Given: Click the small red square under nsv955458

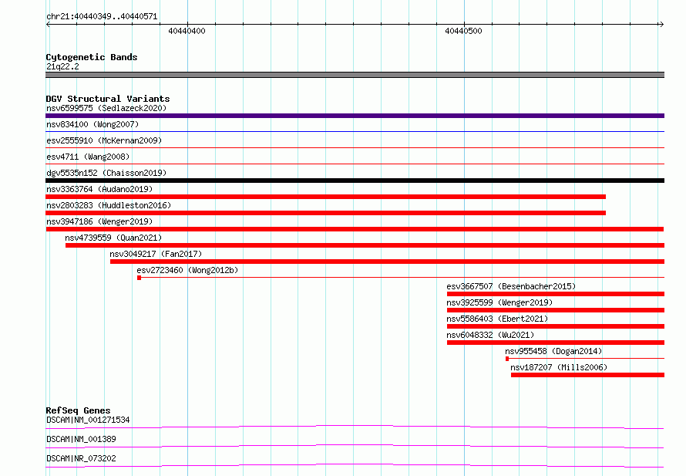Looking at the screenshot, I should (x=507, y=359).
